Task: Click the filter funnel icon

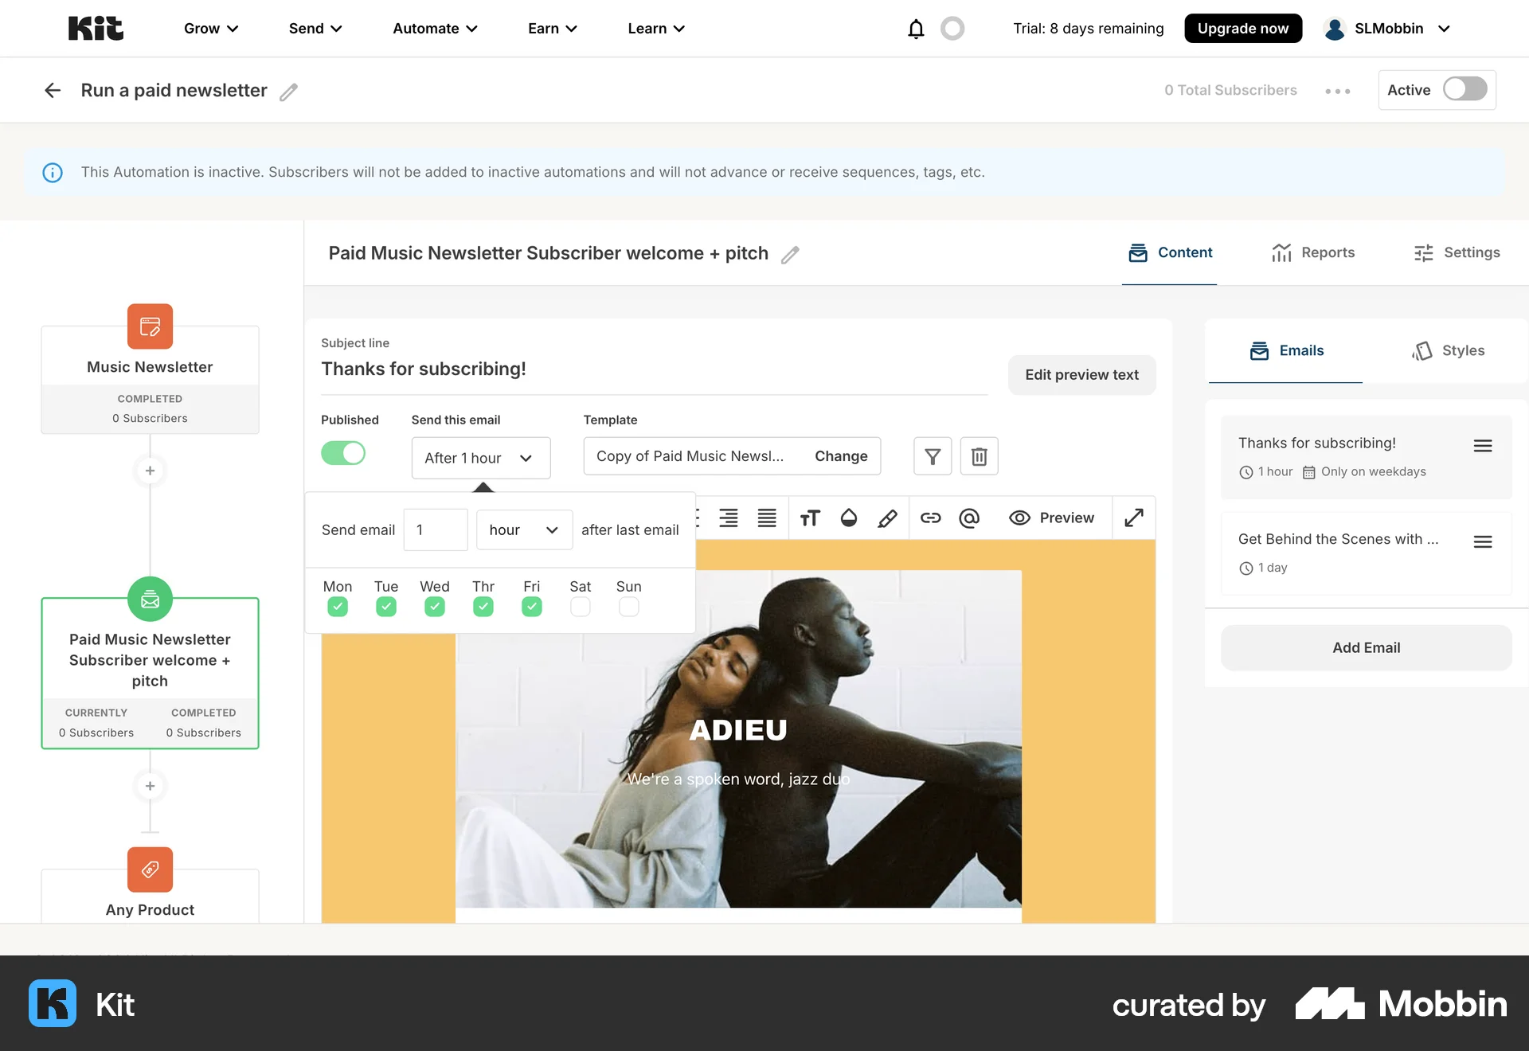Action: pyautogui.click(x=933, y=456)
